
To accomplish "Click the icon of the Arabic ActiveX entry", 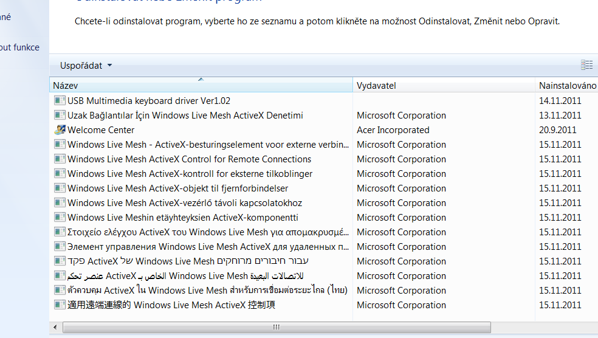I will pos(60,276).
